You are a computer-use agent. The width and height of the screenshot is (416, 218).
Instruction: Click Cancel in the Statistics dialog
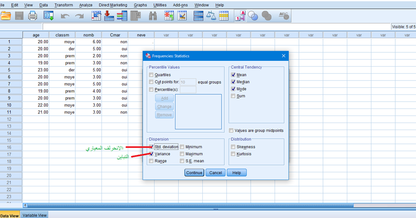(215, 173)
